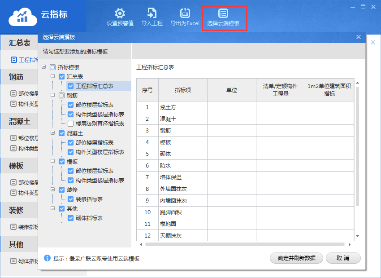This screenshot has width=381, height=278.
Task: Open the 选择云端模板 toolbar icon
Action: 223,13
